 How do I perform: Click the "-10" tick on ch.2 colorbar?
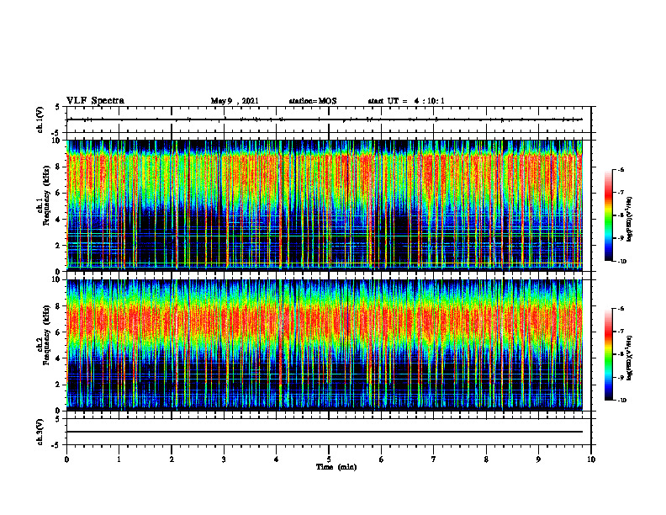point(621,401)
